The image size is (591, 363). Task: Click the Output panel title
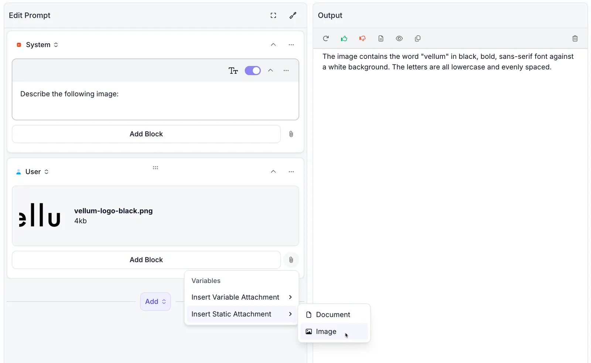[330, 15]
